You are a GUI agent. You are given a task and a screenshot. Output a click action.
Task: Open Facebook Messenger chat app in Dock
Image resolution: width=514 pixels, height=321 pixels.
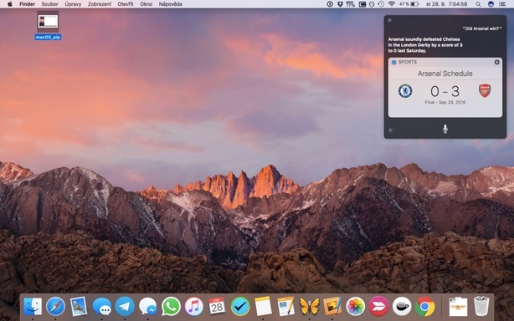click(x=148, y=307)
